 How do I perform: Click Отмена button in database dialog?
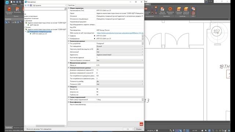pyautogui.click(x=139, y=129)
